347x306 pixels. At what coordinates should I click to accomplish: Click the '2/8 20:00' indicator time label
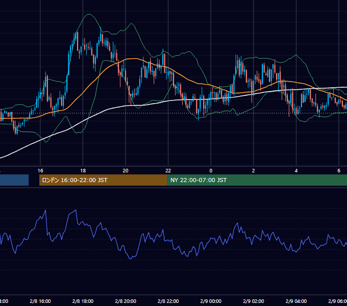tap(126, 301)
